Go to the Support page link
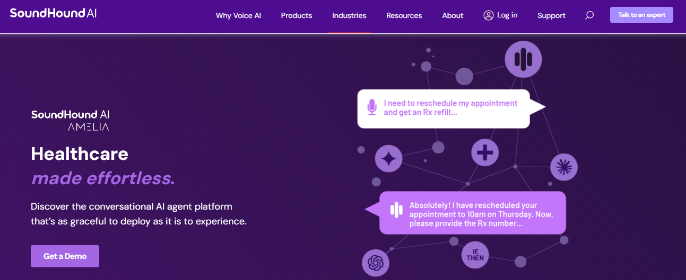Viewport: 686px width, 280px height. pyautogui.click(x=551, y=15)
